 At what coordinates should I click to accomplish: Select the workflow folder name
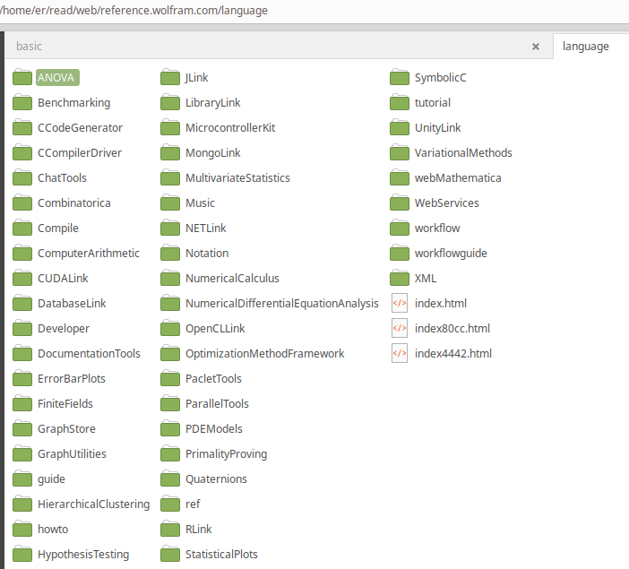(x=437, y=228)
